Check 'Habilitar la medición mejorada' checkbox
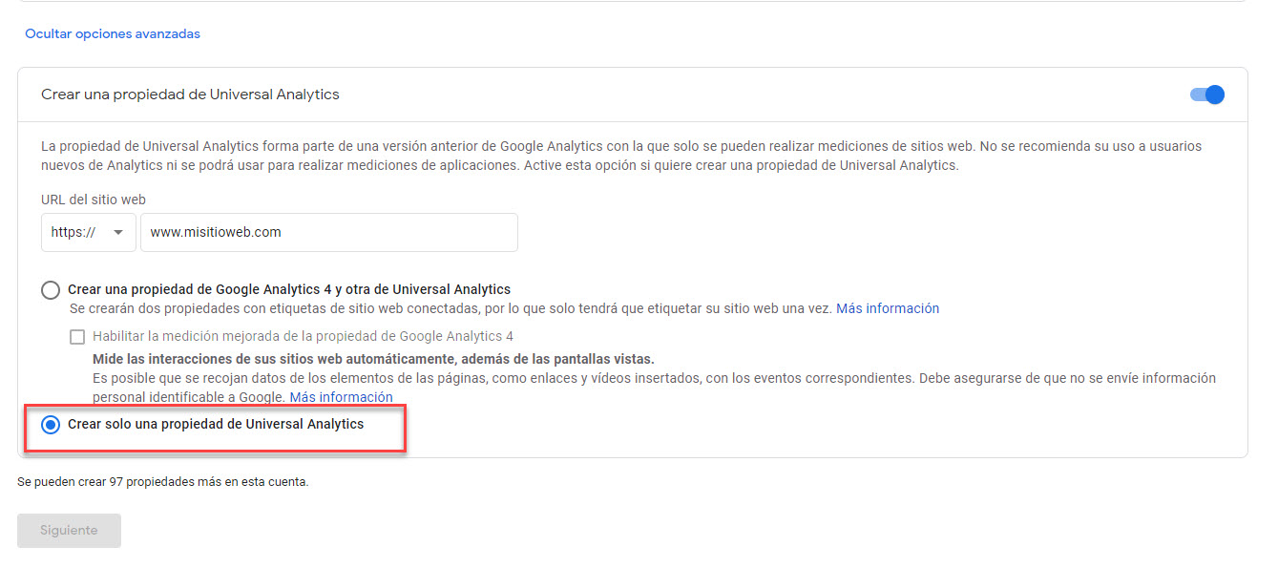1278x568 pixels. (x=77, y=336)
